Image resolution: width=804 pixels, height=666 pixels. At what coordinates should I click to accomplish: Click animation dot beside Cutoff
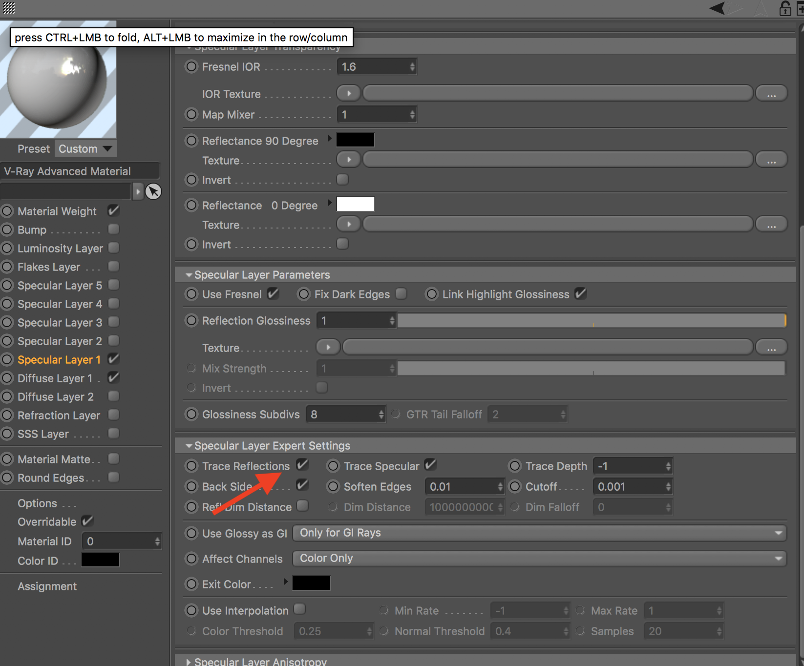pos(515,486)
